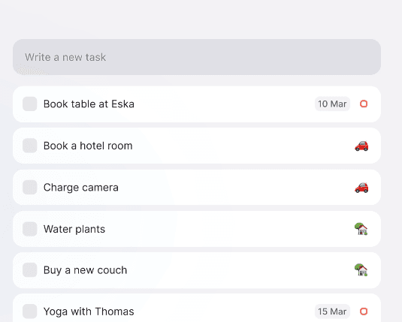Open the Water plants task row

tap(197, 229)
